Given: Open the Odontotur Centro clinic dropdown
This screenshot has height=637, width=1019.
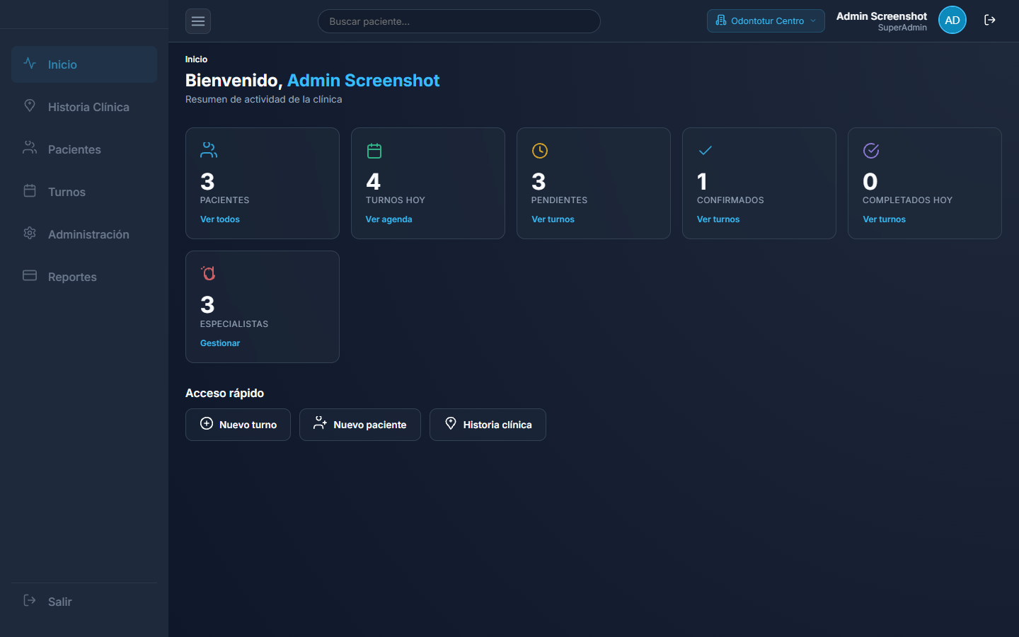Looking at the screenshot, I should click(x=766, y=21).
